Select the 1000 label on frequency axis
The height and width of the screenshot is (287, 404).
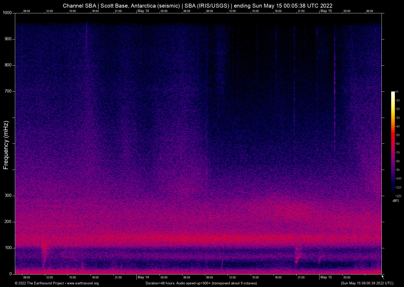[x=7, y=13]
